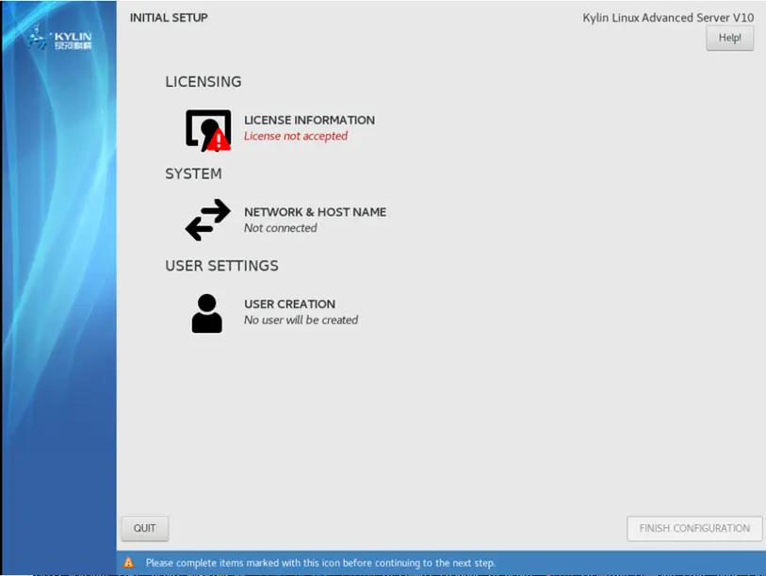Open USER CREATION label
The height and width of the screenshot is (576, 766).
pos(289,304)
